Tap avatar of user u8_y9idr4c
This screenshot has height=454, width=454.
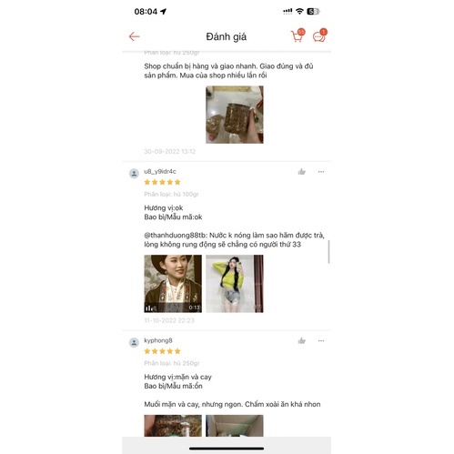tap(134, 174)
